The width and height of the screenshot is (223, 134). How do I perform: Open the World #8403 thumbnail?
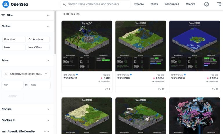click(x=87, y=116)
